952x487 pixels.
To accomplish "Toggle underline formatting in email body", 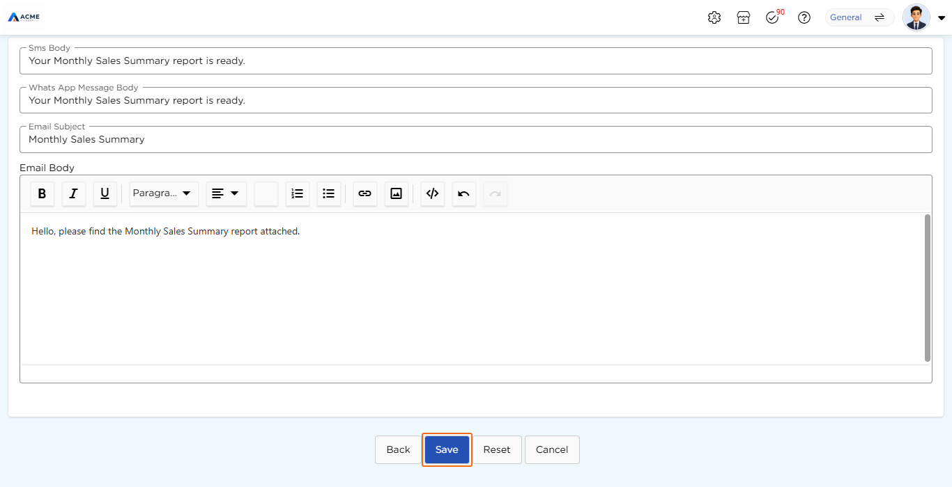I will [x=105, y=194].
